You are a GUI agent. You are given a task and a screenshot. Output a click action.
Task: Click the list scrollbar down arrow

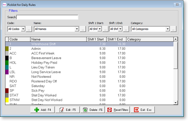tap(175, 103)
